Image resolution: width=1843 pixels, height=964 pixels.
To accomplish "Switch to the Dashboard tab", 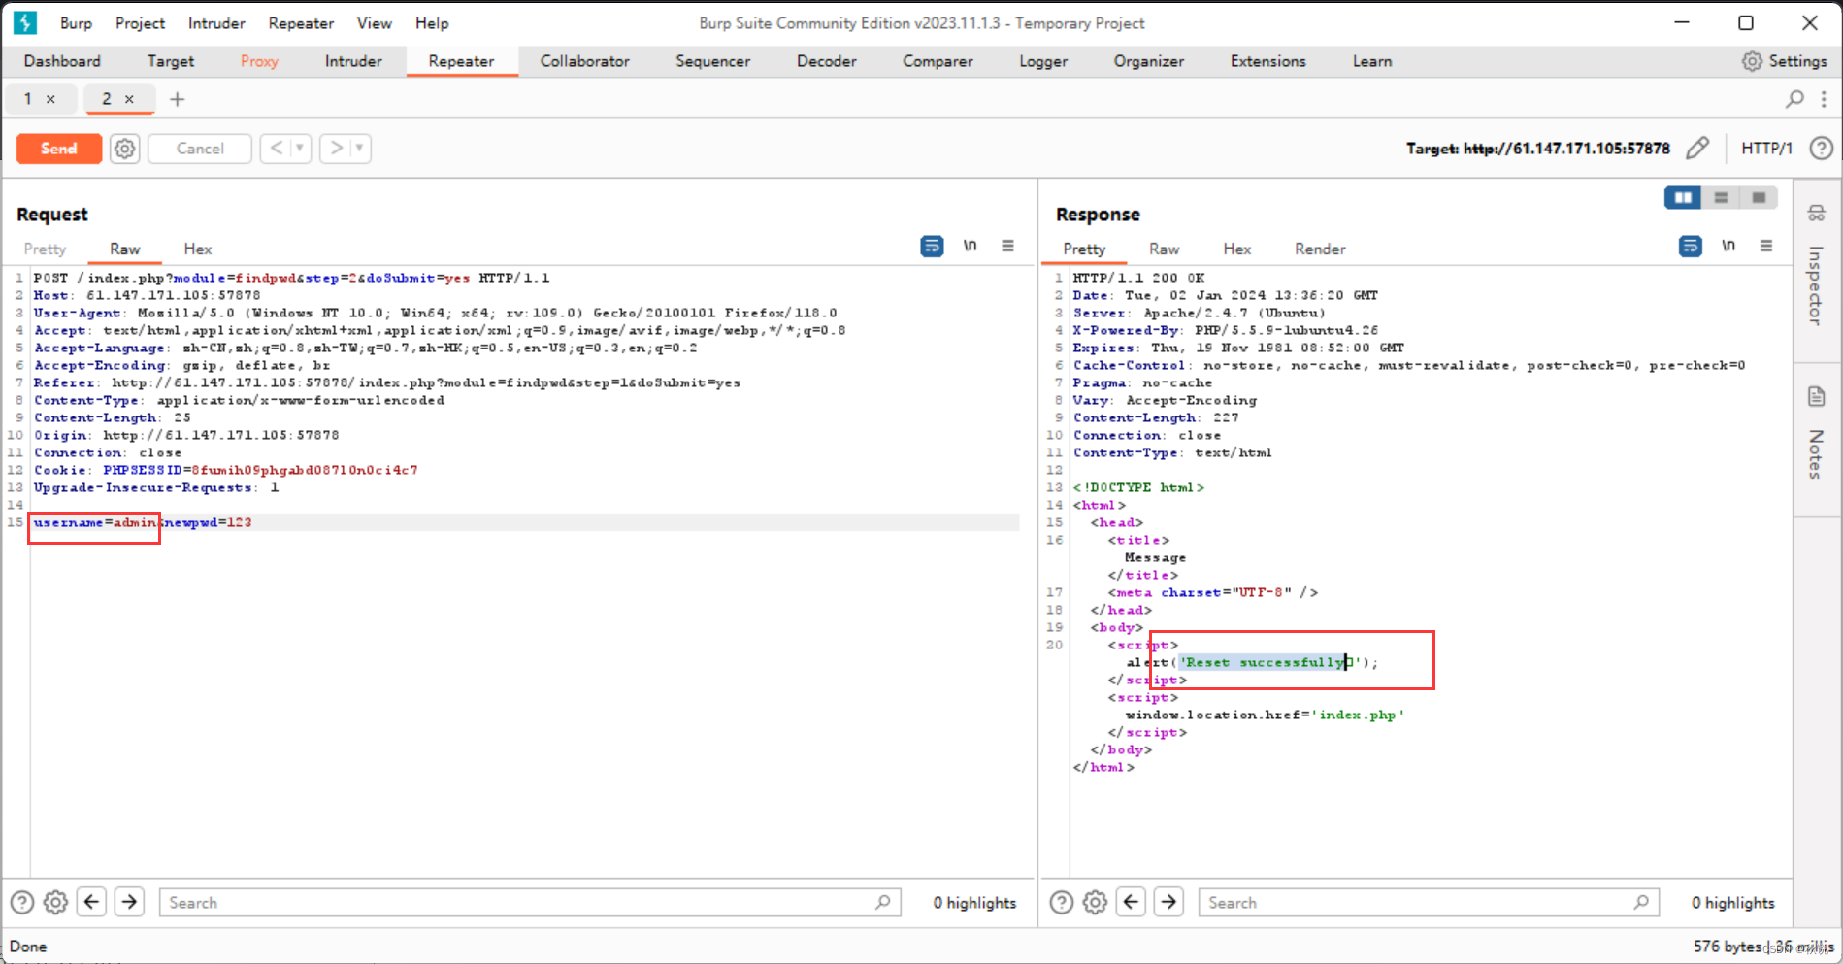I will (x=62, y=61).
